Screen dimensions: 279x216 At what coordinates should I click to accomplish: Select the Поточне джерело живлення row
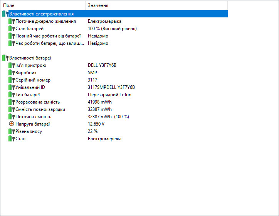coord(45,21)
